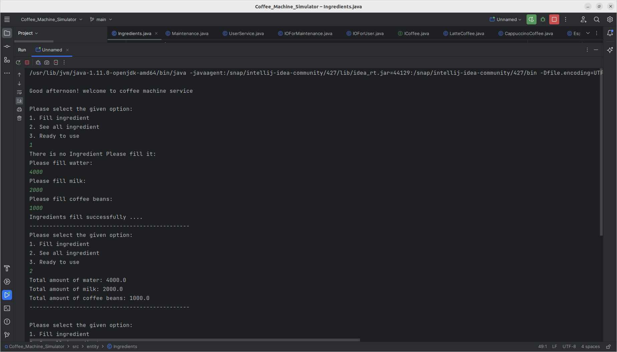Open the Project tool window icon

(7, 33)
